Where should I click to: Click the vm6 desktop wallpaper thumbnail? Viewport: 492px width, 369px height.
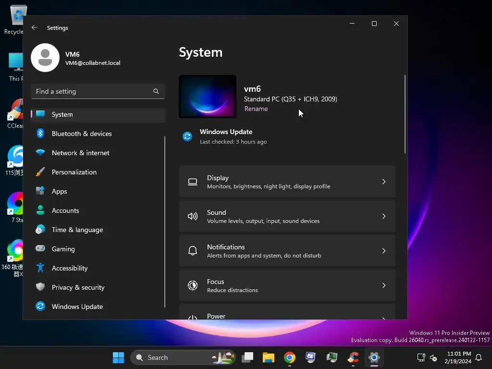[x=208, y=96]
